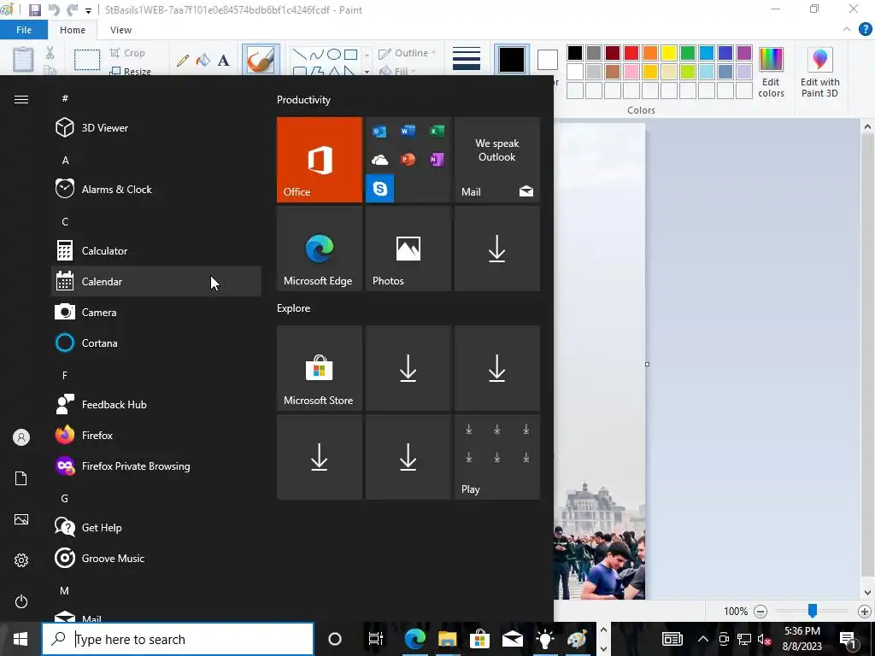Click the letter A group header

click(65, 160)
